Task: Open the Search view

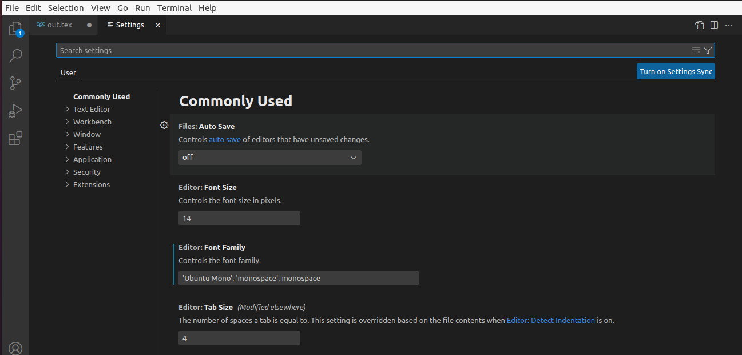Action: (x=15, y=55)
